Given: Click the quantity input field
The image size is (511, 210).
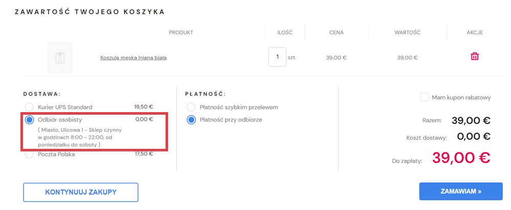Looking at the screenshot, I should [277, 57].
